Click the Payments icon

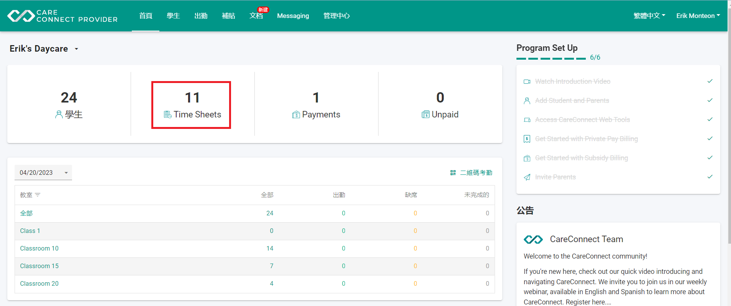[296, 114]
